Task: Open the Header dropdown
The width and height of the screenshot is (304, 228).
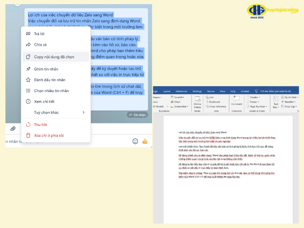Action: coord(254,97)
